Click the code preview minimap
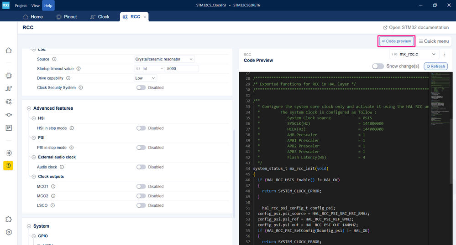 [x=440, y=99]
